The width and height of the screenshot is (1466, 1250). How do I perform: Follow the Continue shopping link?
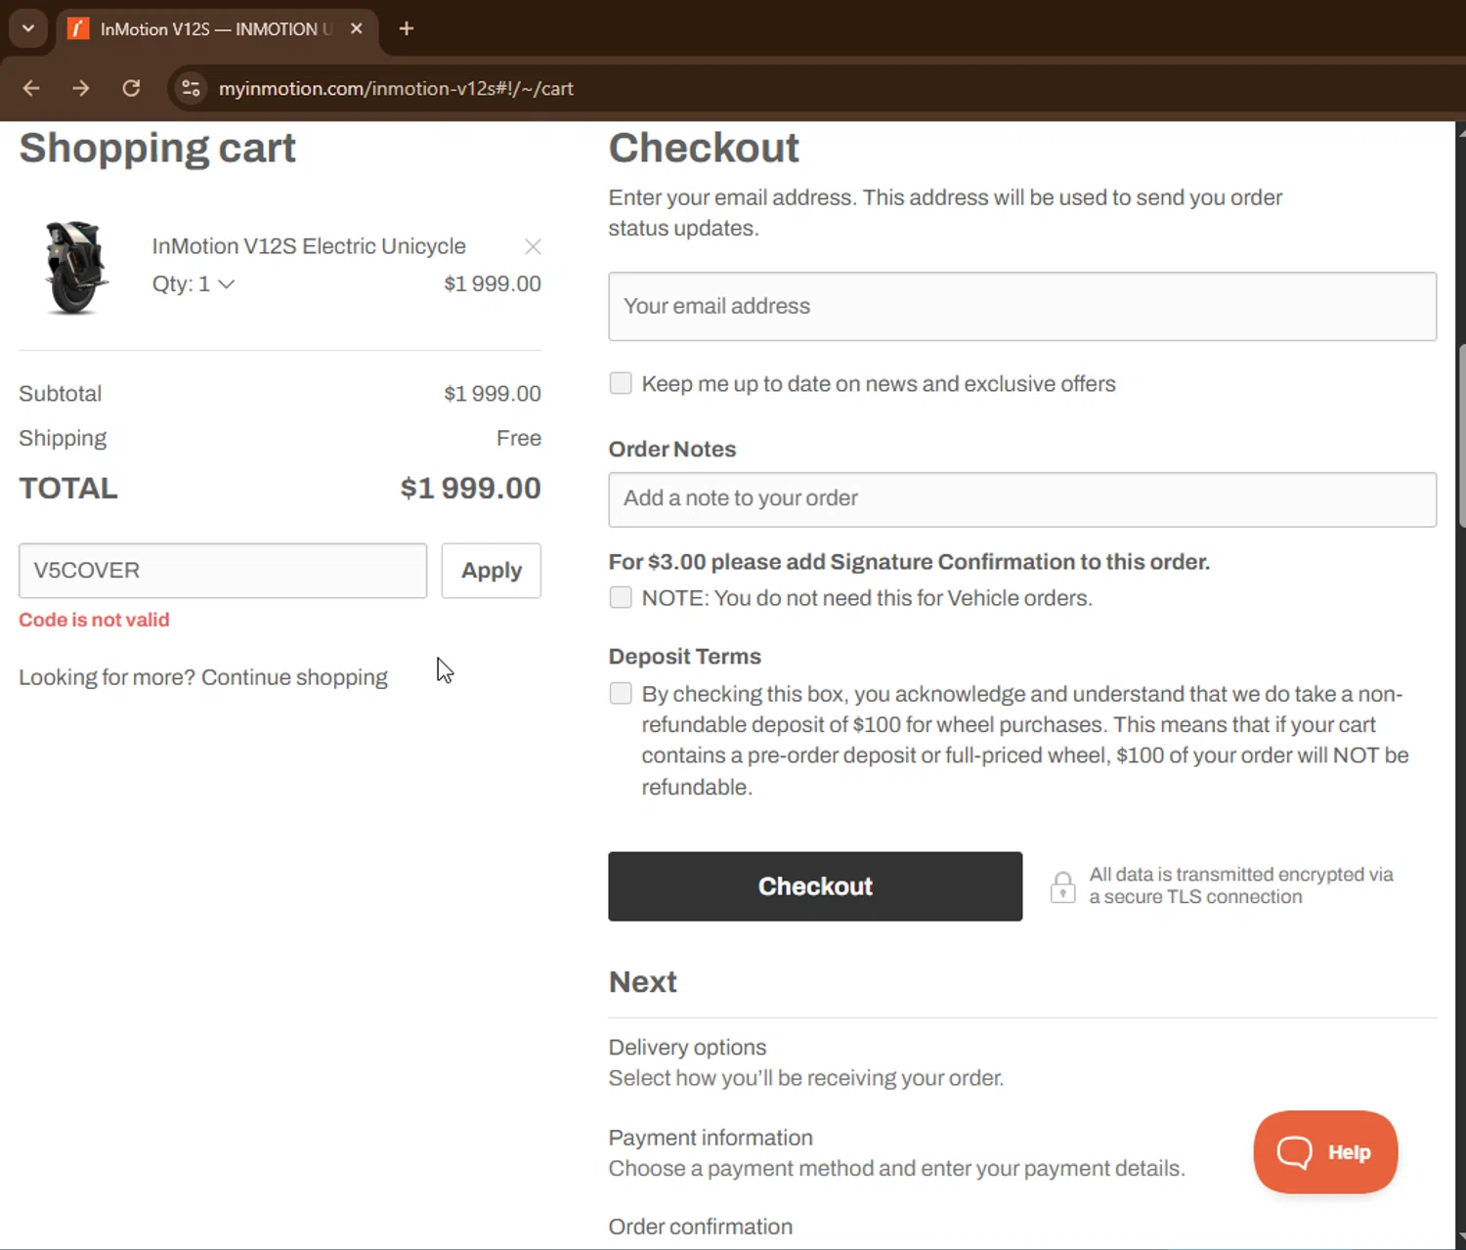click(294, 677)
